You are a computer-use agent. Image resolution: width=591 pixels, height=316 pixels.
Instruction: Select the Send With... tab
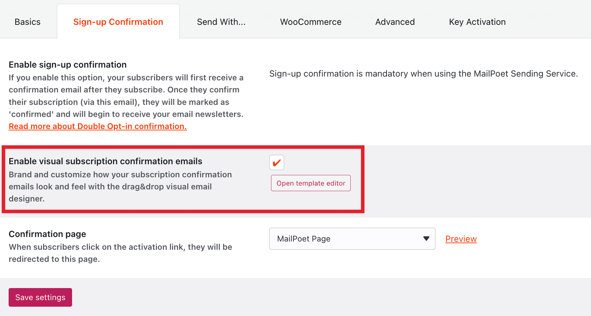pos(221,22)
